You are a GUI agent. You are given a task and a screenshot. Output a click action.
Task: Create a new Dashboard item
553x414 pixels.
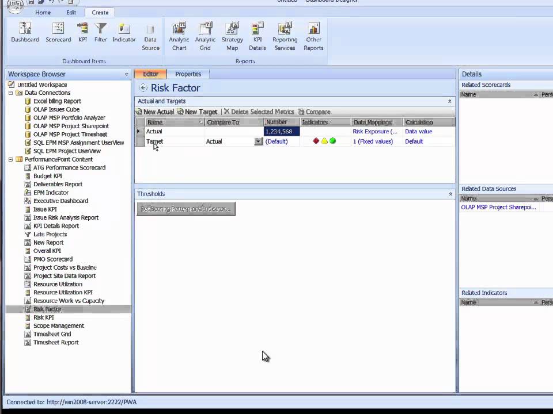(x=25, y=32)
